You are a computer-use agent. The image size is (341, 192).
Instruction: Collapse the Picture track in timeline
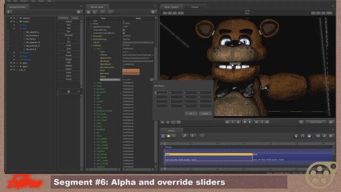(162, 147)
